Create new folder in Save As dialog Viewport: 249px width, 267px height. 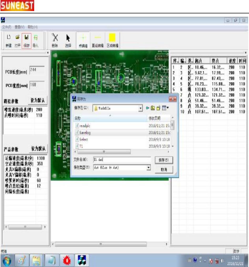159,108
